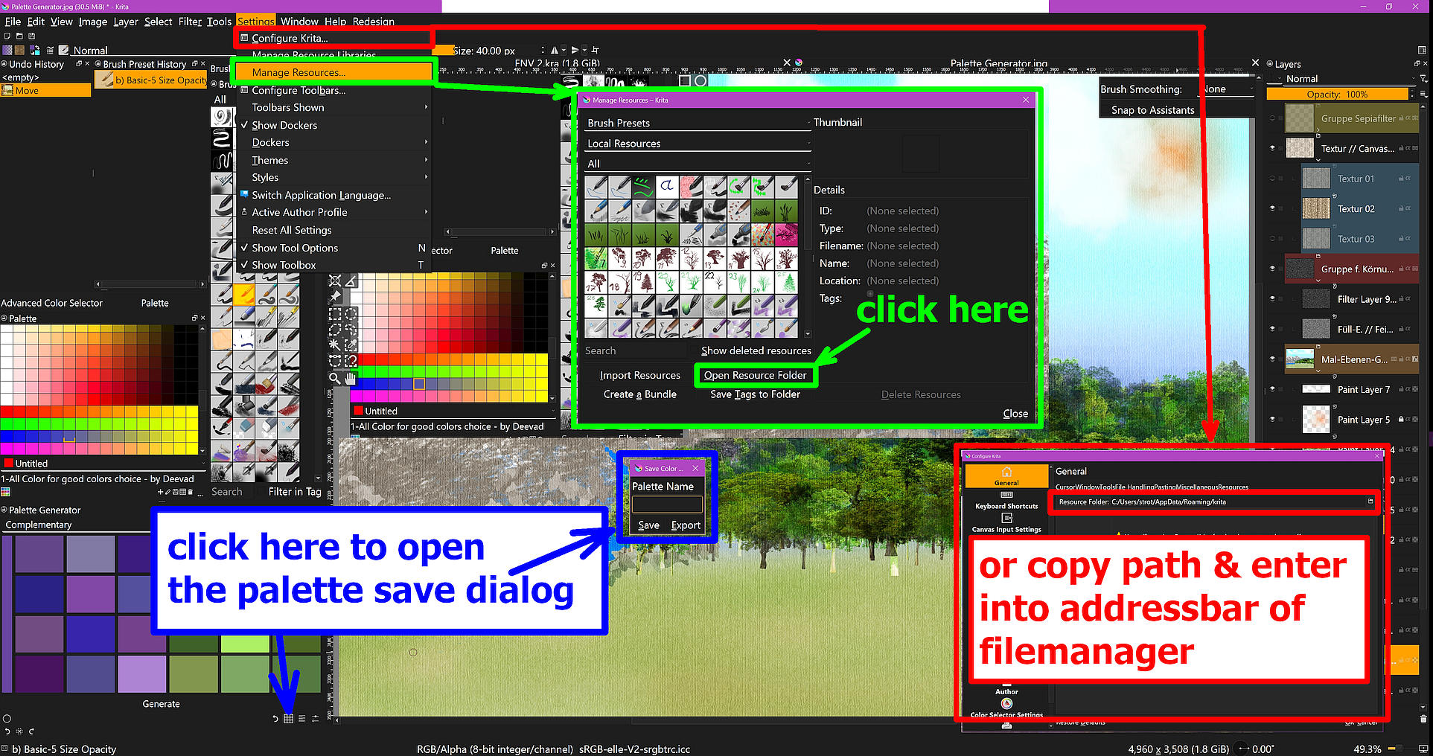Click the save document floppy icon
Viewport: 1433px width, 756px height.
coord(31,36)
